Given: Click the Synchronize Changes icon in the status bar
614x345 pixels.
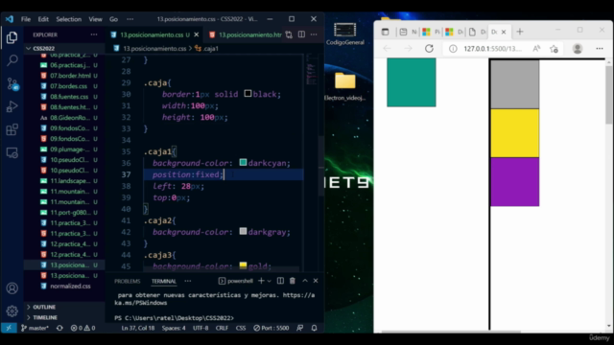Looking at the screenshot, I should click(x=59, y=328).
